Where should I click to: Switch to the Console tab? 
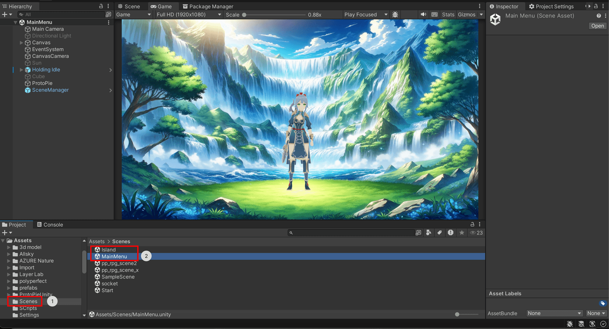coord(53,224)
